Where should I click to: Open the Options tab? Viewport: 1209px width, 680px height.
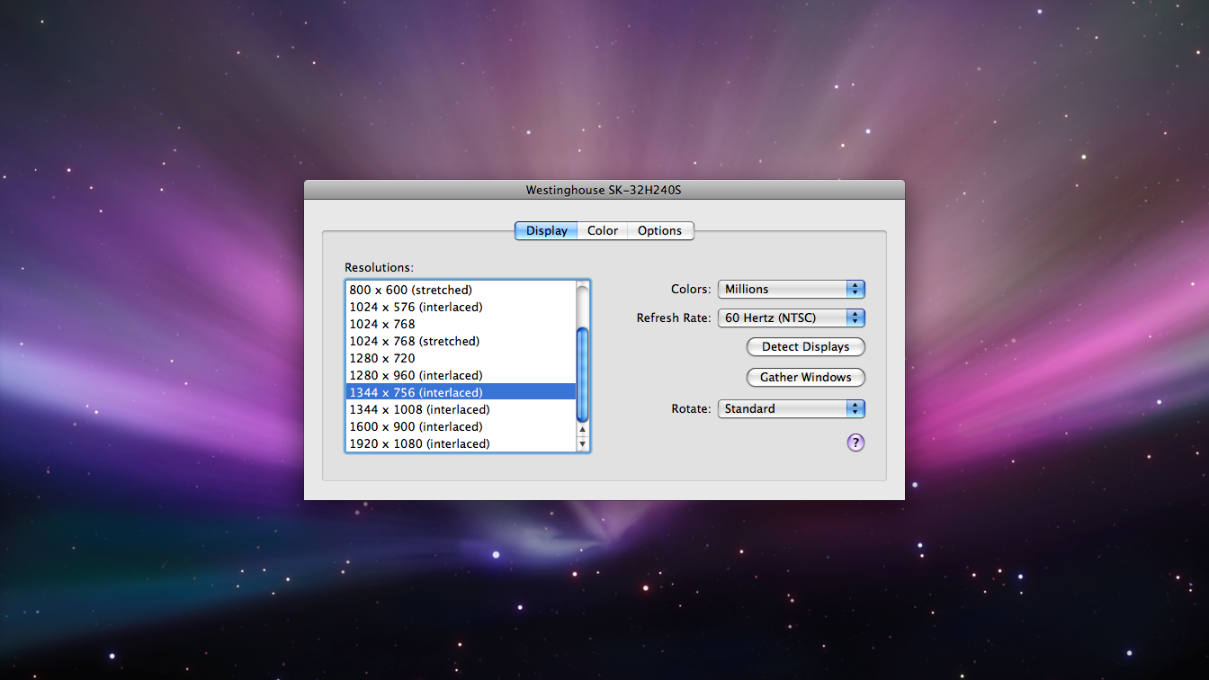pyautogui.click(x=659, y=231)
